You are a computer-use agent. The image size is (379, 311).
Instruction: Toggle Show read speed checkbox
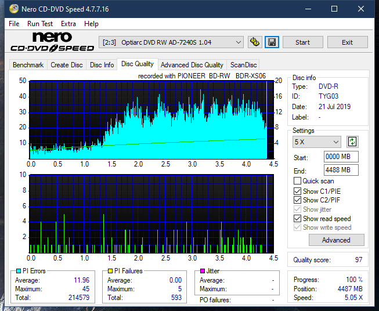pos(297,218)
